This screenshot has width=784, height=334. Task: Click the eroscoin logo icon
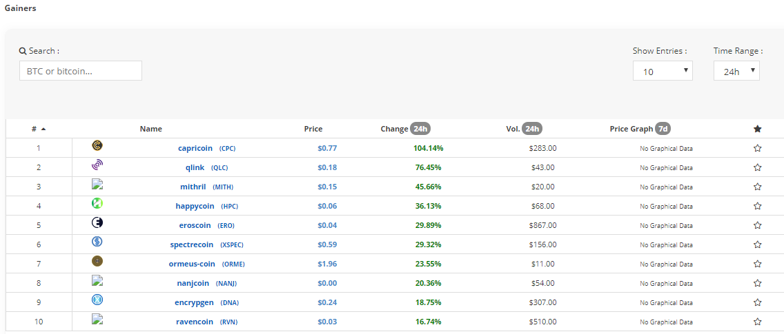pyautogui.click(x=97, y=222)
